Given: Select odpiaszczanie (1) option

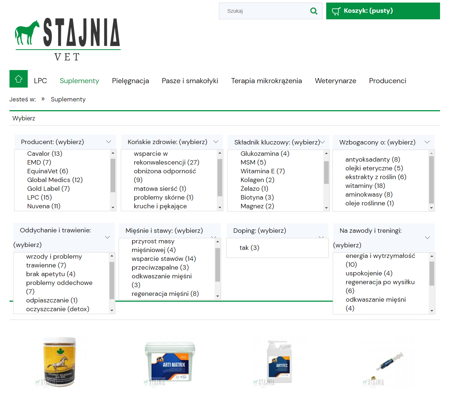Looking at the screenshot, I should 52,300.
